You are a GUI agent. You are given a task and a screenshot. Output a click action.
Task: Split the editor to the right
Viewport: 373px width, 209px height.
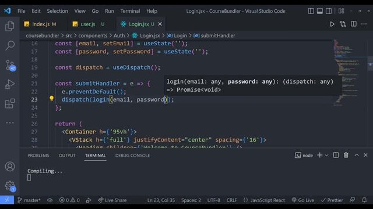coord(354,24)
